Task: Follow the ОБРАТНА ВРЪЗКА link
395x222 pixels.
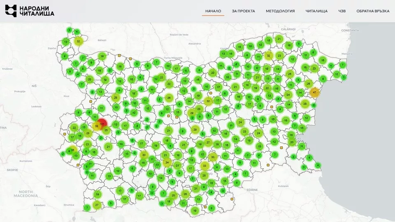Action: click(x=373, y=11)
